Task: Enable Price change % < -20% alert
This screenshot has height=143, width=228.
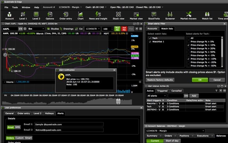Action: click(188, 62)
